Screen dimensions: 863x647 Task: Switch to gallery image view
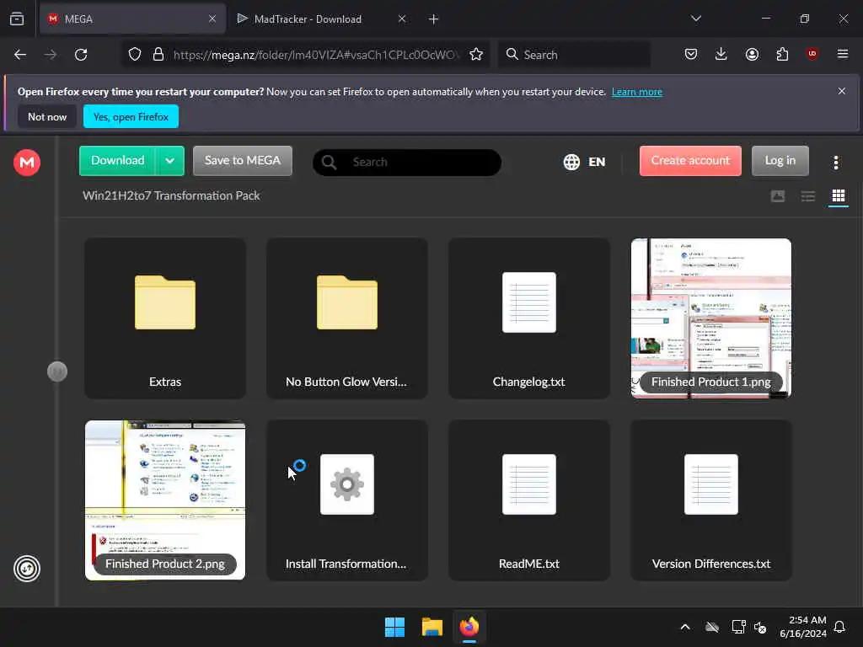[778, 196]
